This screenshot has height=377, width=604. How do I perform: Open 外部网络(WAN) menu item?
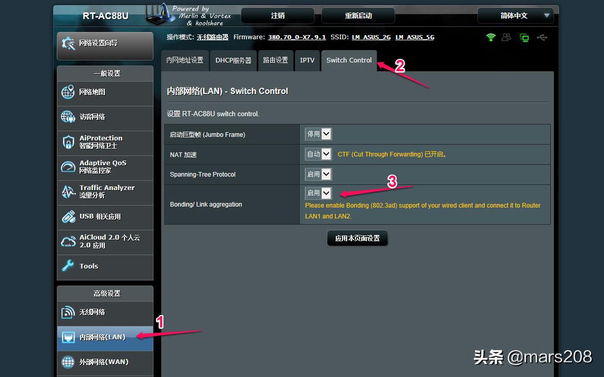(x=105, y=362)
